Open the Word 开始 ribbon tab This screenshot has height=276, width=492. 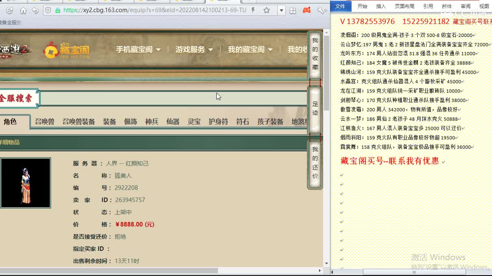tap(362, 6)
